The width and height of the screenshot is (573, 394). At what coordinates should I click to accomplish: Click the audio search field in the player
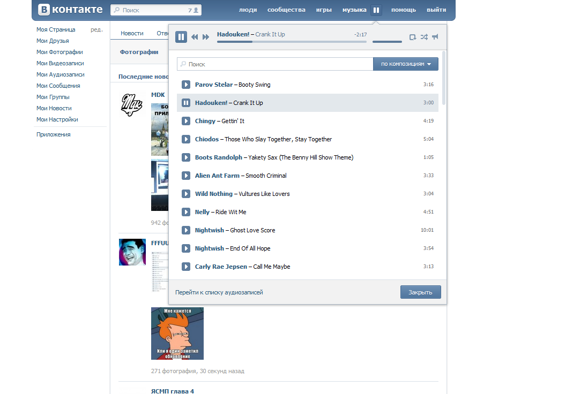point(275,64)
